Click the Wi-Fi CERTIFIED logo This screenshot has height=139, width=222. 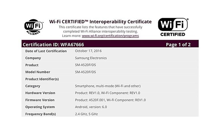click(173, 27)
